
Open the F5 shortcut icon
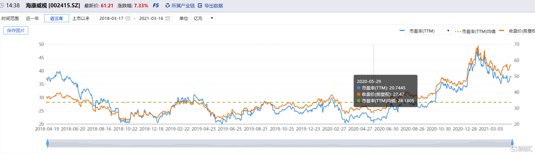(156, 6)
